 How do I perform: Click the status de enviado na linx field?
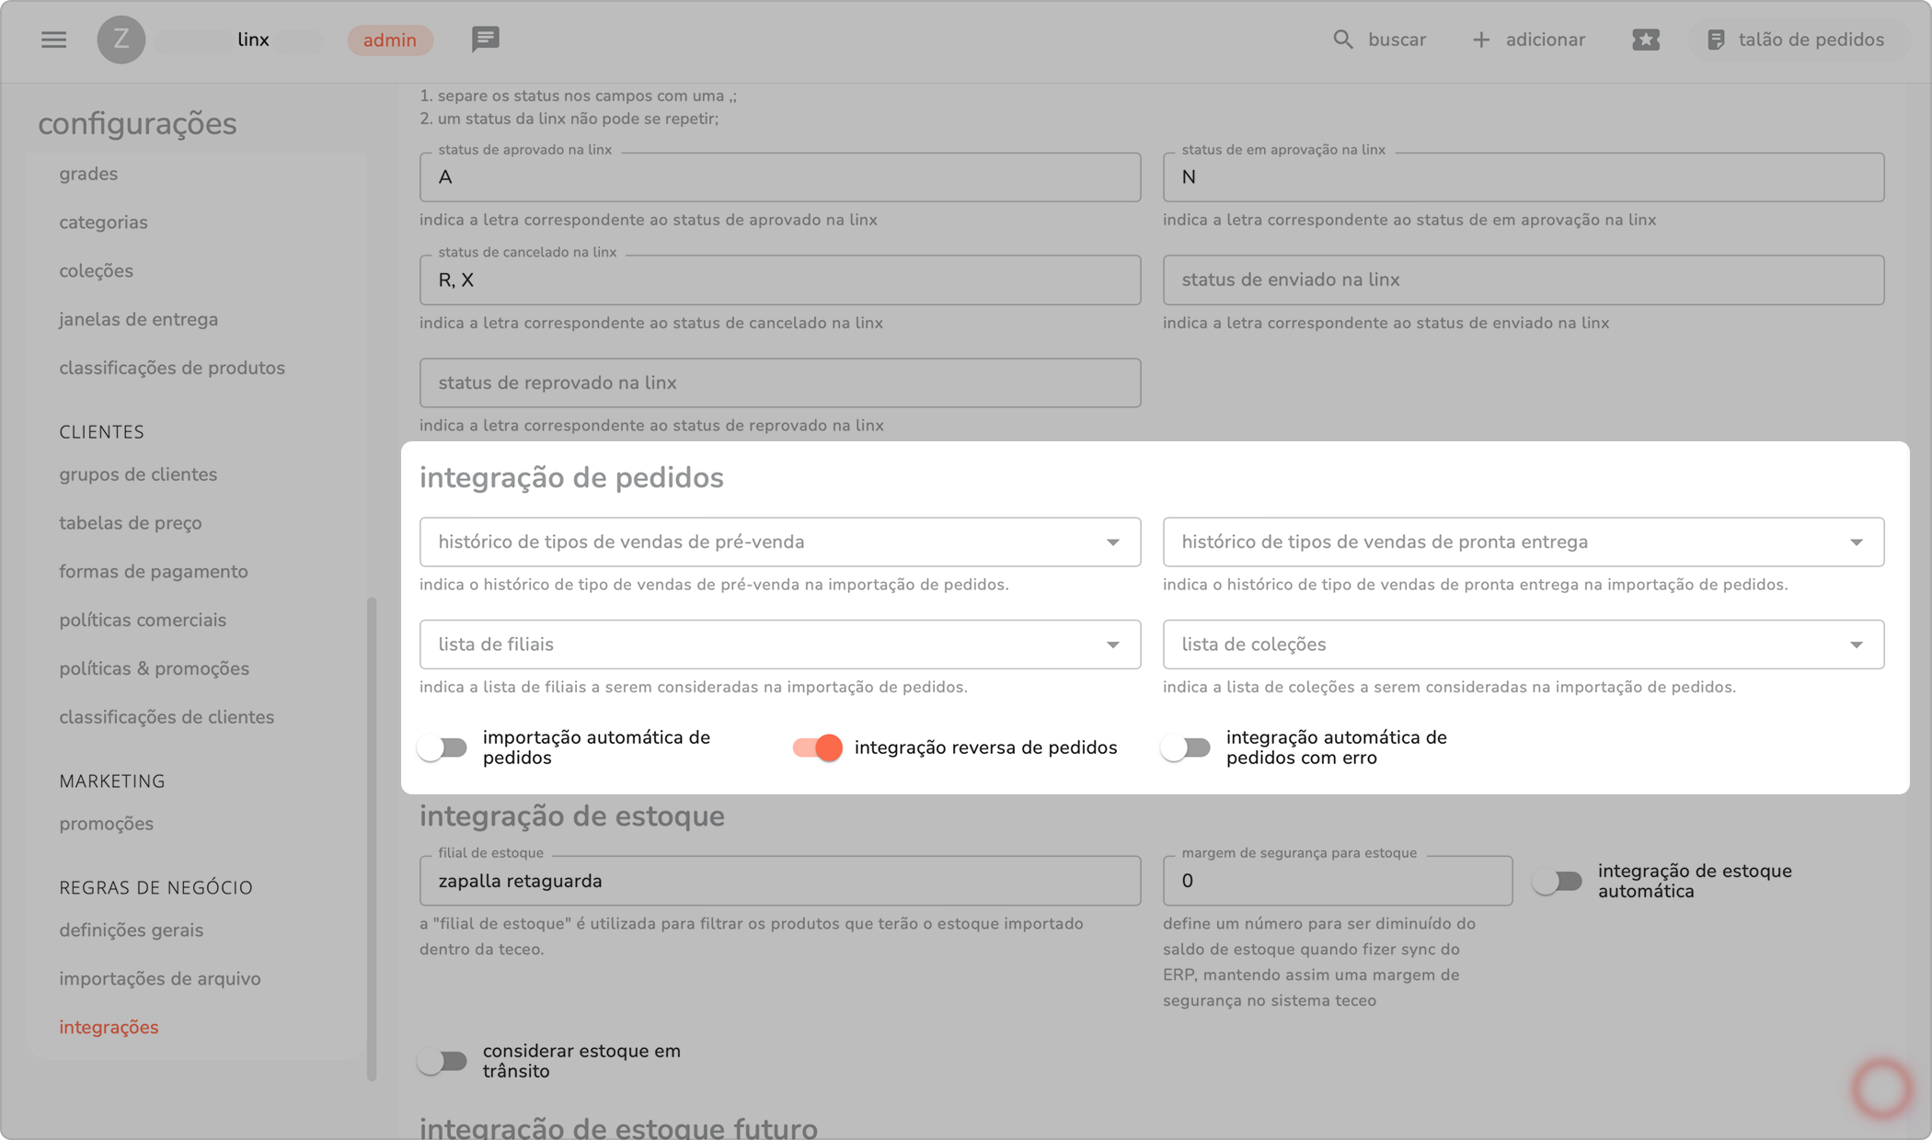click(1523, 279)
